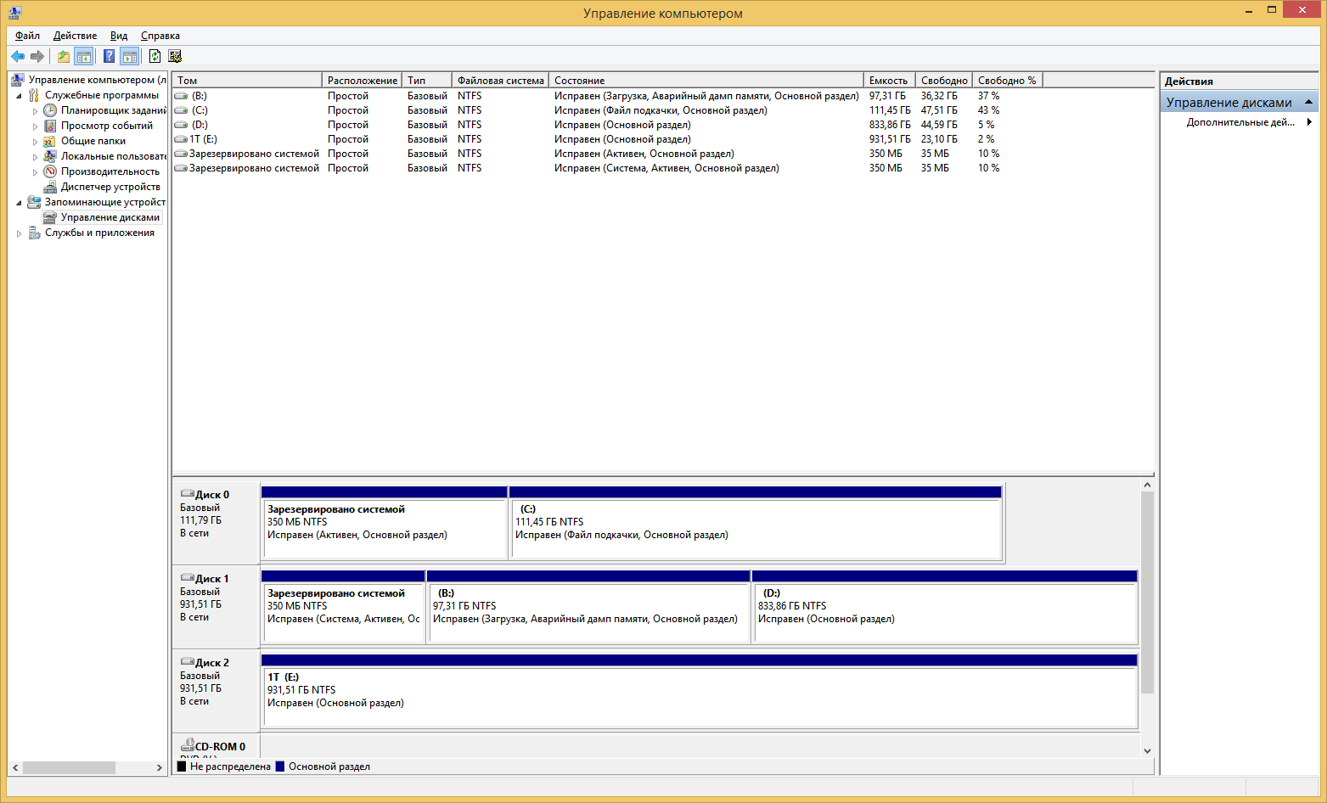Screen dimensions: 1327x803
Task: Collapse the Служебные программы tree node
Action: point(19,96)
